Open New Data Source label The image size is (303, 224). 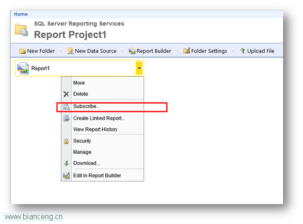click(x=96, y=51)
